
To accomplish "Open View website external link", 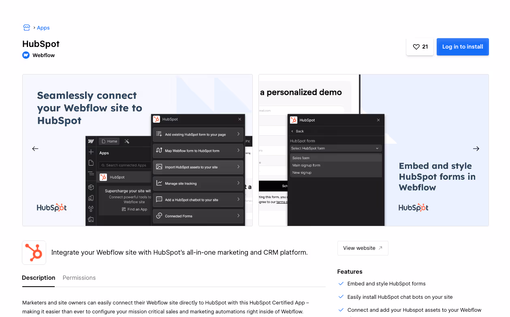I will tap(363, 248).
